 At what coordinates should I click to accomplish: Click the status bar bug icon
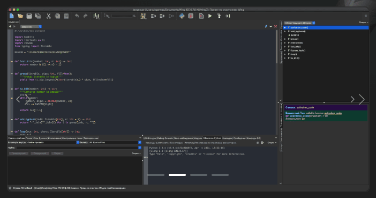10,188
